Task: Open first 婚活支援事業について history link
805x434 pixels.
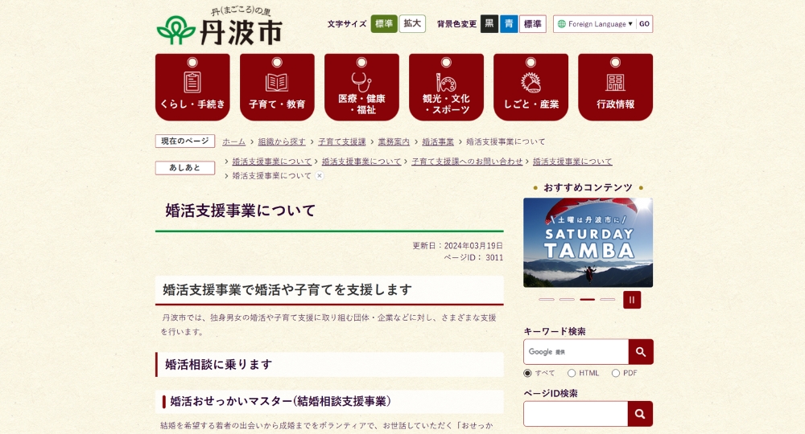Action: [272, 162]
